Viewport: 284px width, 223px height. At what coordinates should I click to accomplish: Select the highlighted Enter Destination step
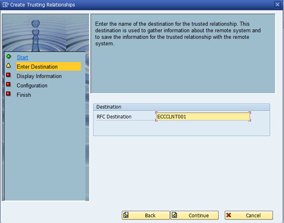click(x=49, y=67)
